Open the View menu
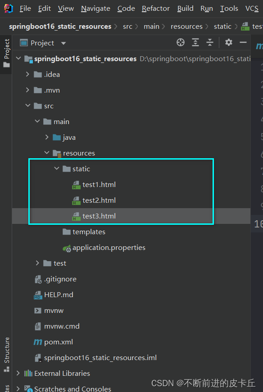The height and width of the screenshot is (392, 263). (66, 9)
